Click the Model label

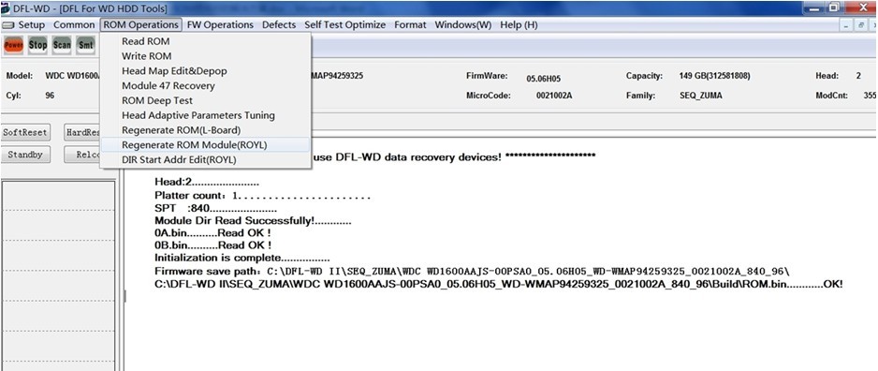(19, 76)
